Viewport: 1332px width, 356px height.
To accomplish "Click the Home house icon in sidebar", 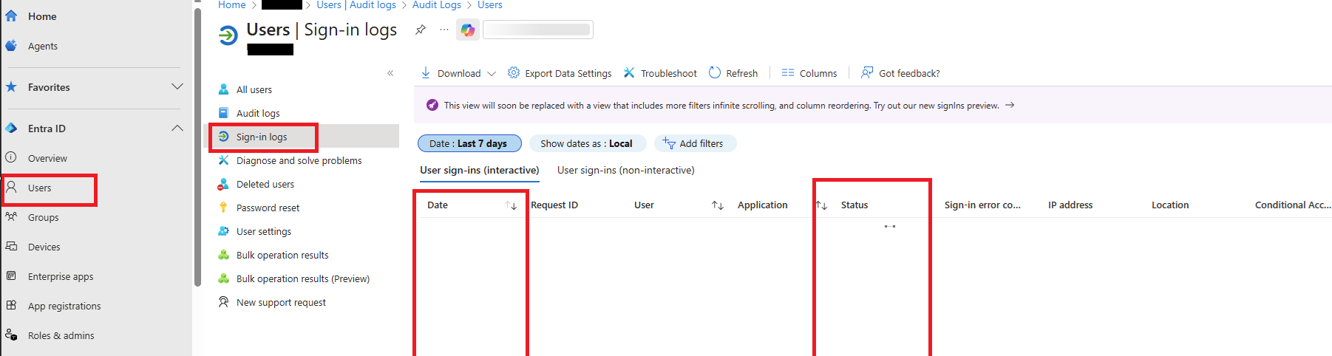I will (11, 16).
